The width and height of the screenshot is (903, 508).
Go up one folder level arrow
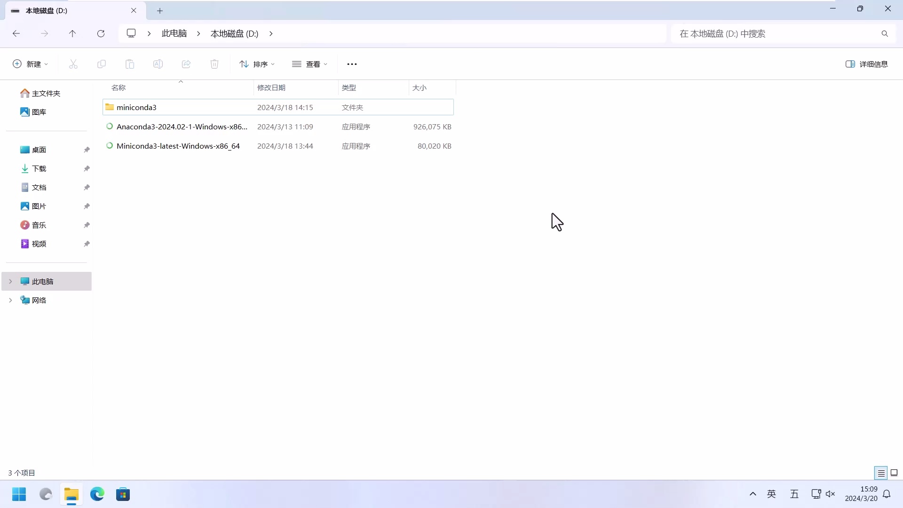coord(72,33)
